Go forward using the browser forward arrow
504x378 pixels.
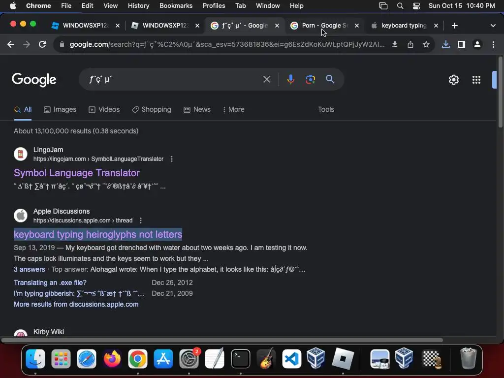pyautogui.click(x=27, y=44)
